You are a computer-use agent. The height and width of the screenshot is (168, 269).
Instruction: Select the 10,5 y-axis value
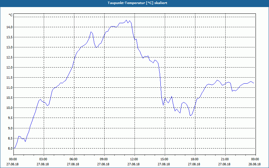click(9, 98)
